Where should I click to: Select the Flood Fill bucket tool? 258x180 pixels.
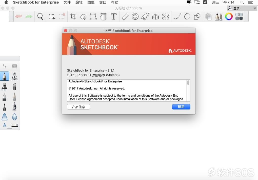point(103,16)
